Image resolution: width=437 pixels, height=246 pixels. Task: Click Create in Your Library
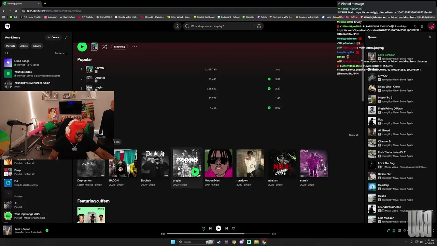point(53,37)
